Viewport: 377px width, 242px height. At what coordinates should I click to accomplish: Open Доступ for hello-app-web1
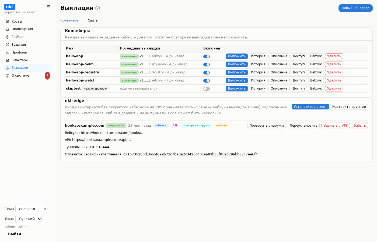pyautogui.click(x=299, y=80)
